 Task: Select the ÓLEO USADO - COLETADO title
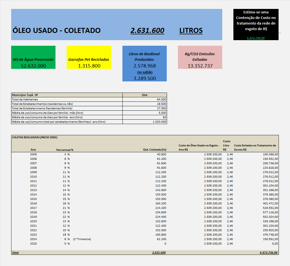pos(57,30)
